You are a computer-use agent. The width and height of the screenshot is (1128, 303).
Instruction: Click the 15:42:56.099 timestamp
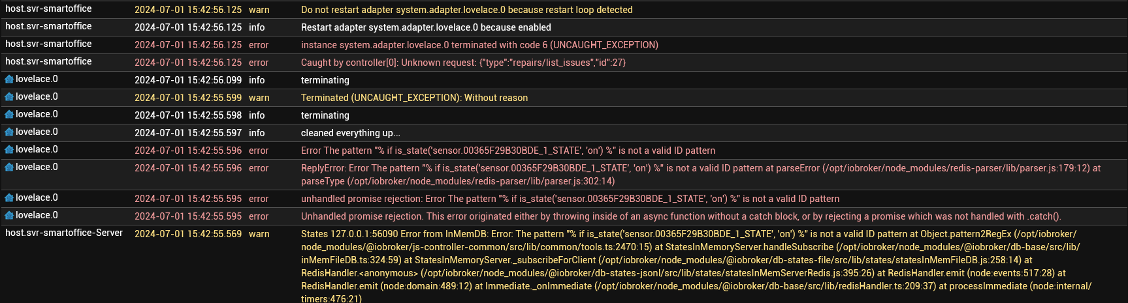pyautogui.click(x=188, y=80)
